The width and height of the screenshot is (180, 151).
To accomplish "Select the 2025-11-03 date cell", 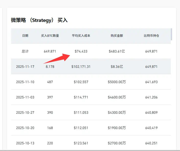I will [x=25, y=97].
